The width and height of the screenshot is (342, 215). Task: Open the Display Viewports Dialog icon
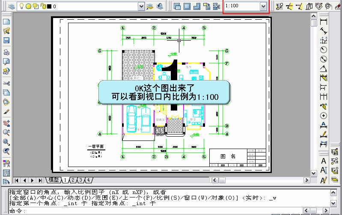coord(177,6)
